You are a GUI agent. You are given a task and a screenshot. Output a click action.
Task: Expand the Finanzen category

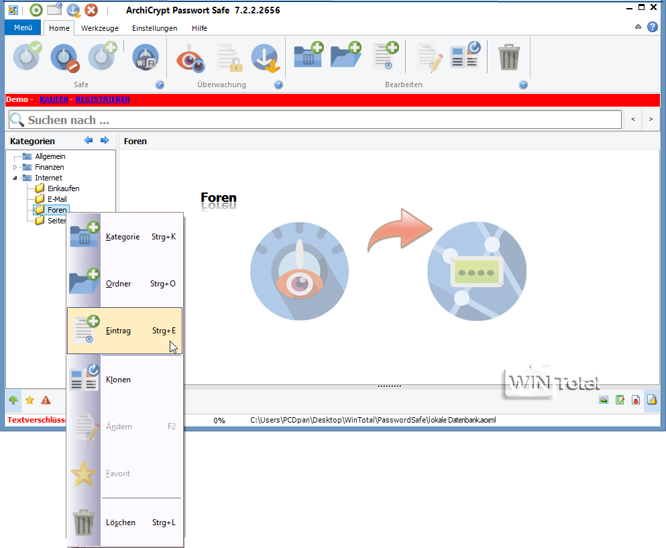click(x=15, y=168)
